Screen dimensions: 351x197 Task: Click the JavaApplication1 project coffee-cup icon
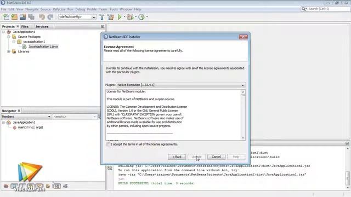(9, 32)
